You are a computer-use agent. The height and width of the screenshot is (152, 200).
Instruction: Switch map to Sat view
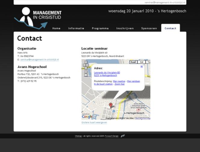click(x=141, y=62)
